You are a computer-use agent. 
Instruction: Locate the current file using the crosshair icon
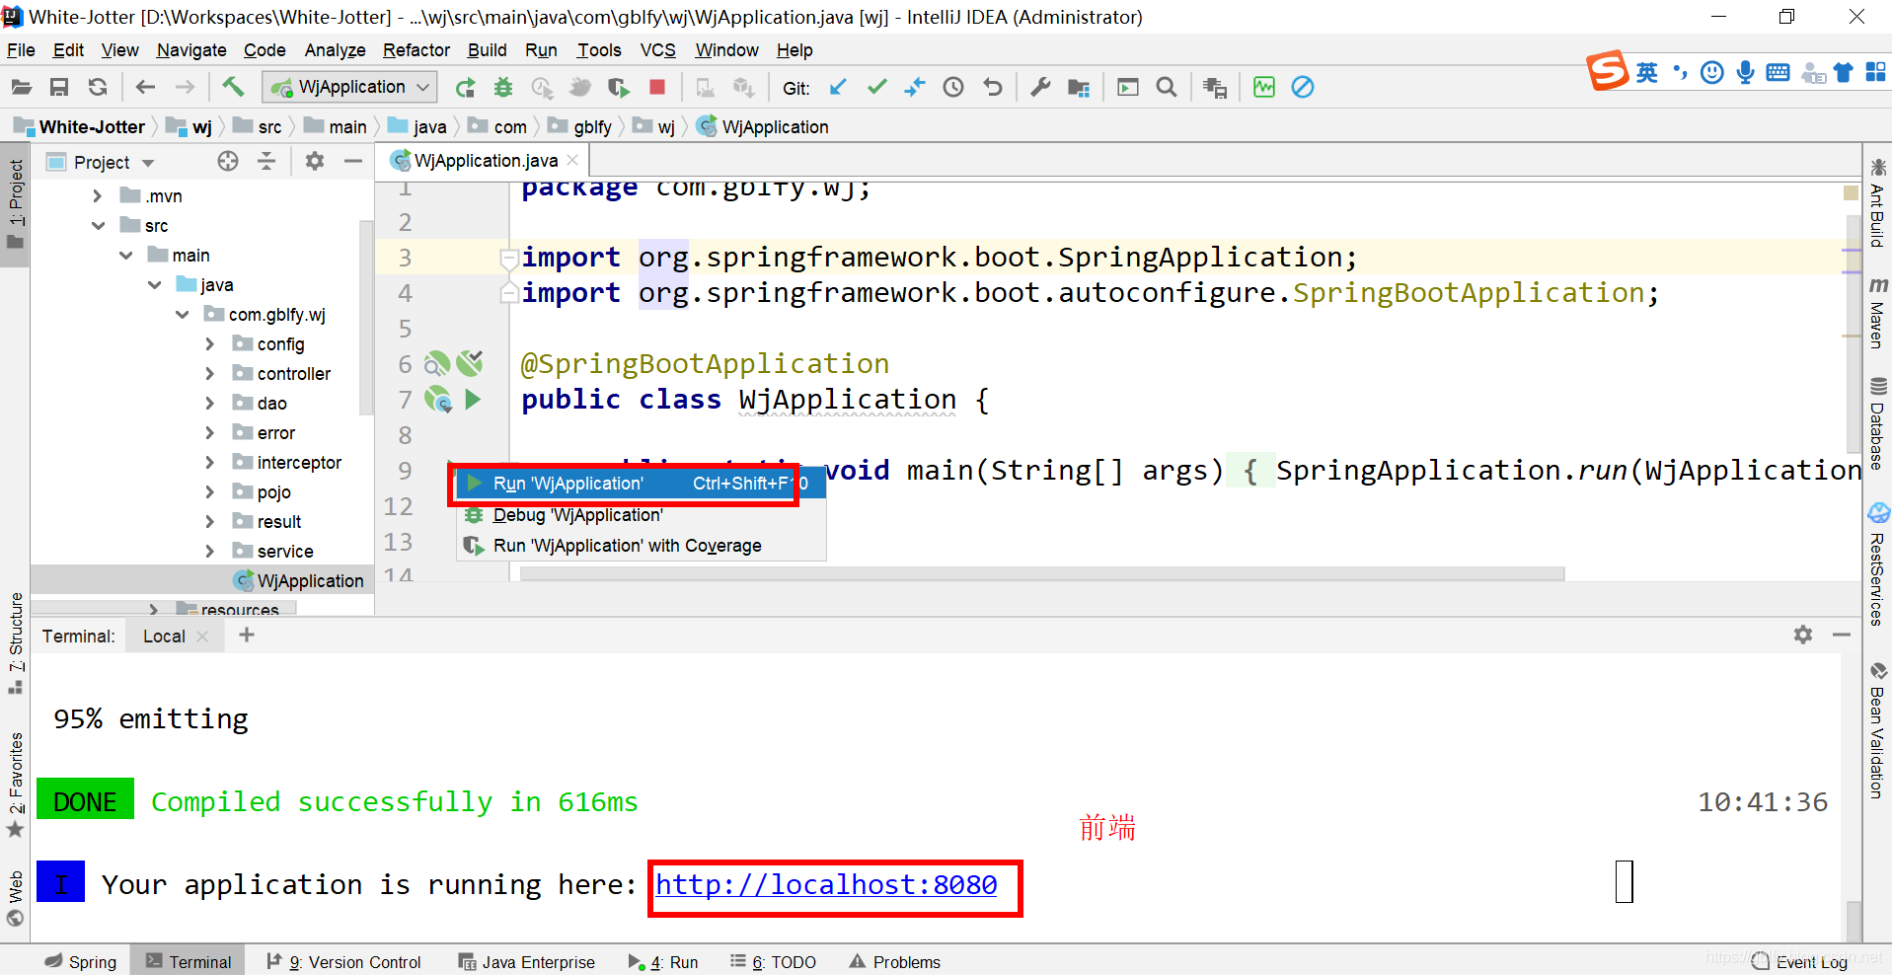pyautogui.click(x=228, y=161)
